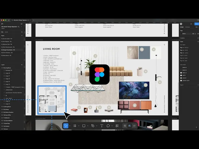Toggle page background visibility eye icon
This screenshot has width=199, height=149.
(198, 34)
